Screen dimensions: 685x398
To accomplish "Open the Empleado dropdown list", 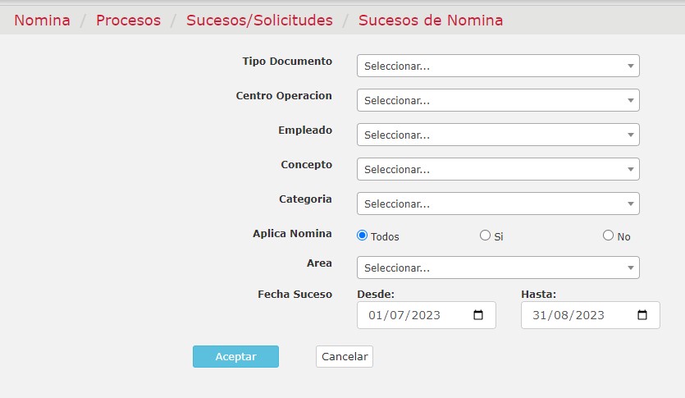I will pos(498,135).
